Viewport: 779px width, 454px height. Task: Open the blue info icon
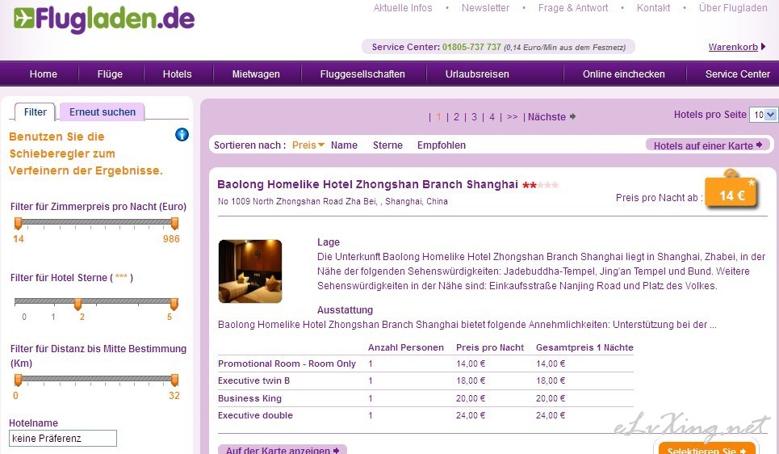tap(182, 134)
